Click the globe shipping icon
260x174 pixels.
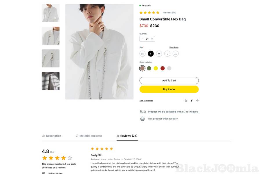(142, 119)
